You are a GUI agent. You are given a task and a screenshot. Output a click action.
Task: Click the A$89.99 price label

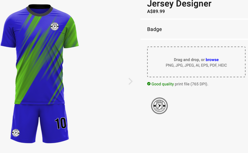coord(156,12)
